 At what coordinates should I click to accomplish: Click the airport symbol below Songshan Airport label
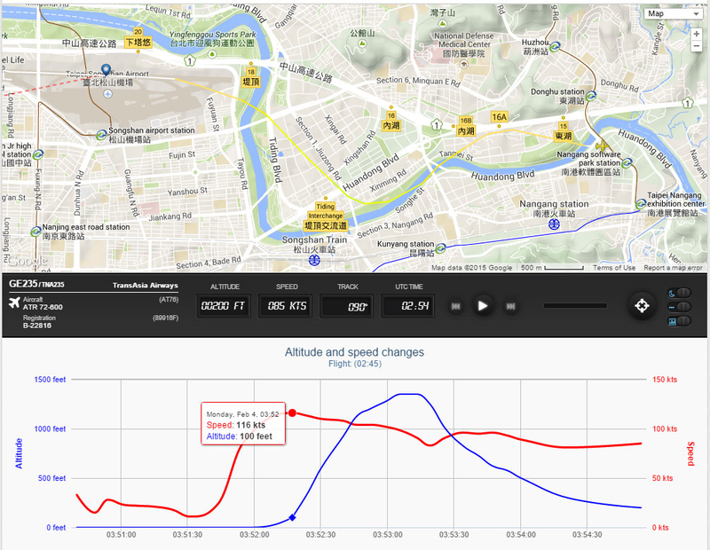[107, 94]
